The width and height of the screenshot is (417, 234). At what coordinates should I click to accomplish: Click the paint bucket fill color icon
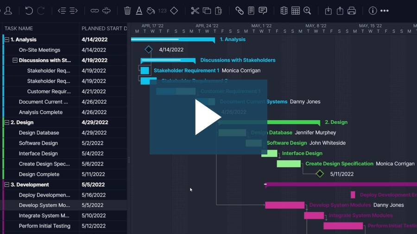pos(151,11)
